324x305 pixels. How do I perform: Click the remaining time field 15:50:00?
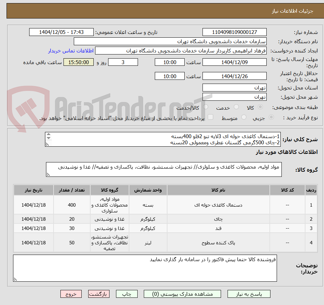(79, 62)
